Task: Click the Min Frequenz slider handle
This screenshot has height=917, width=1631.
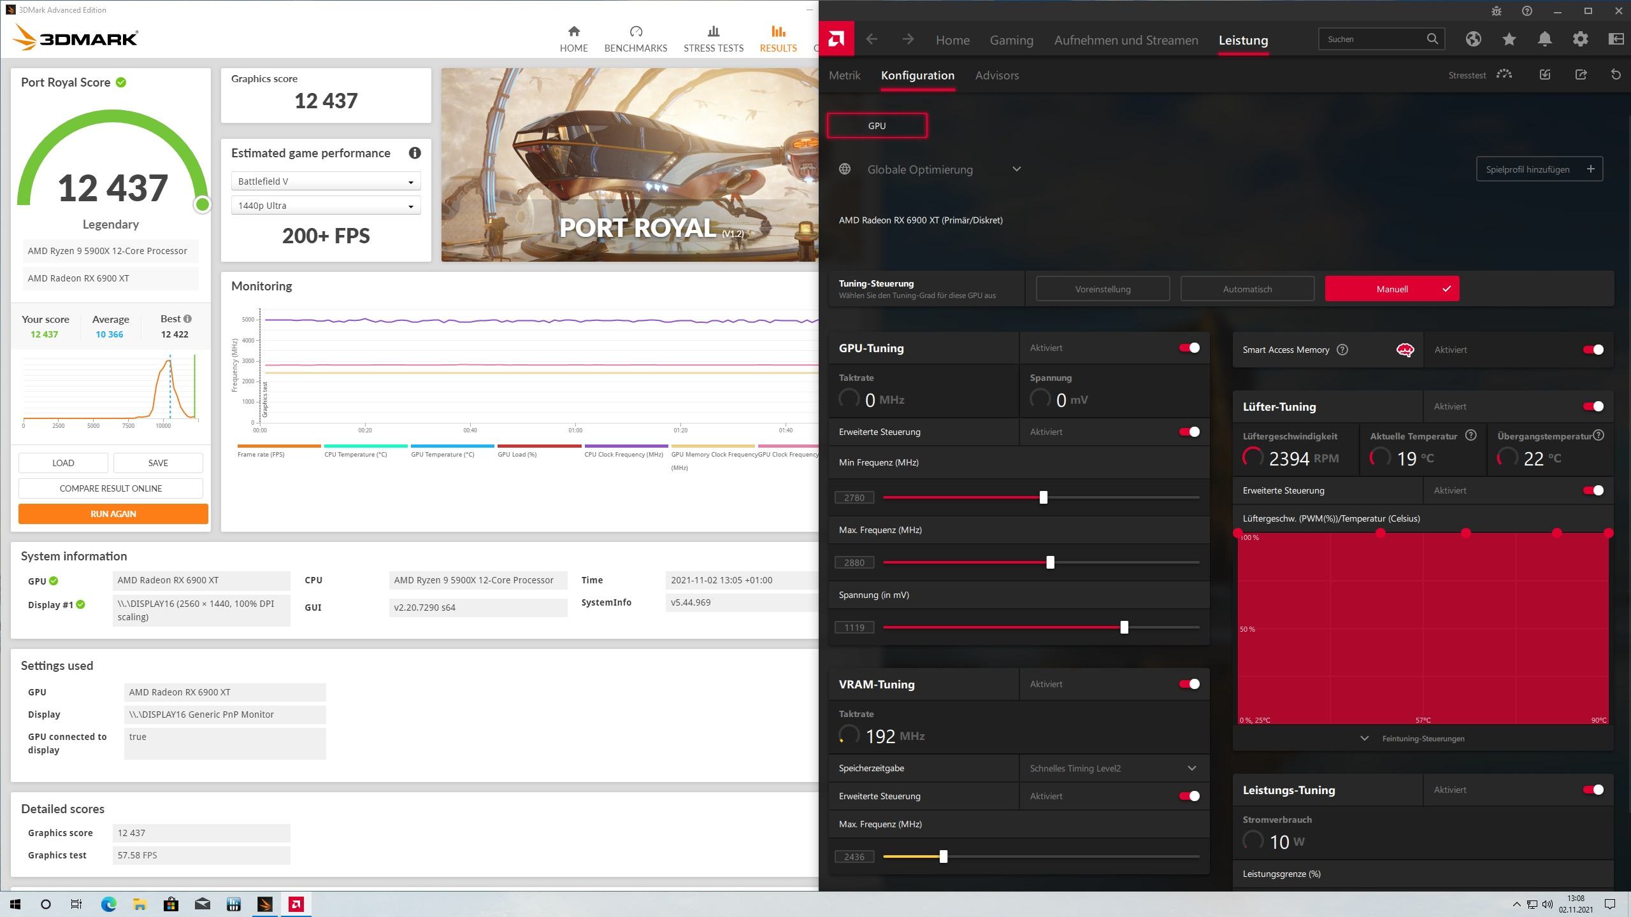Action: click(1043, 497)
